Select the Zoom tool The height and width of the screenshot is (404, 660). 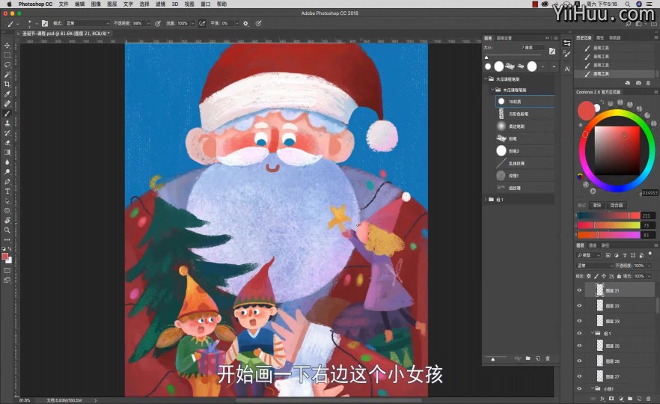pos(7,230)
